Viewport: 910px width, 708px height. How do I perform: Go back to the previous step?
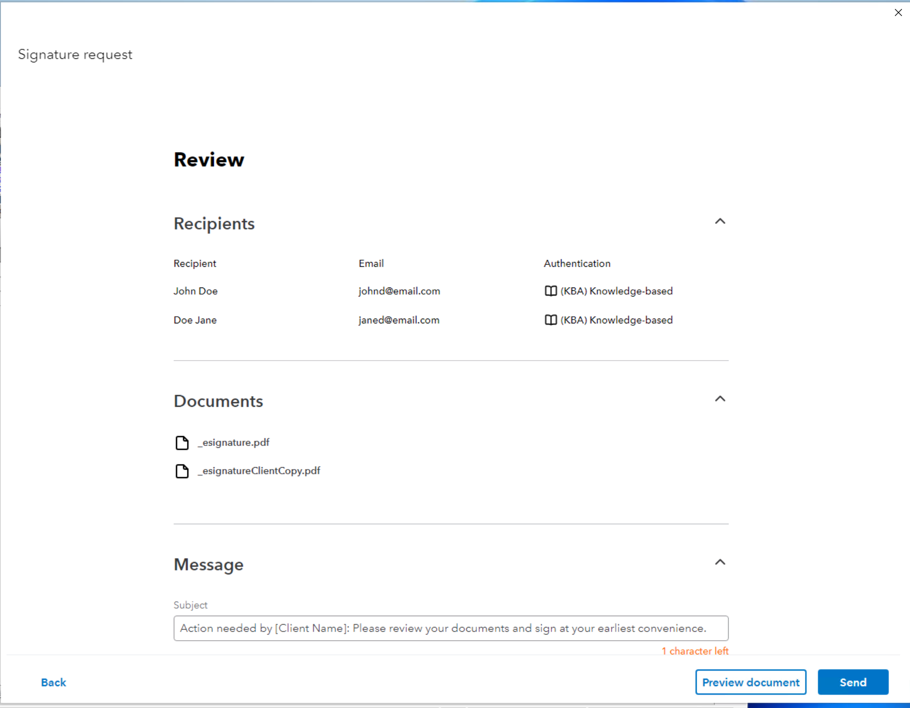click(53, 682)
